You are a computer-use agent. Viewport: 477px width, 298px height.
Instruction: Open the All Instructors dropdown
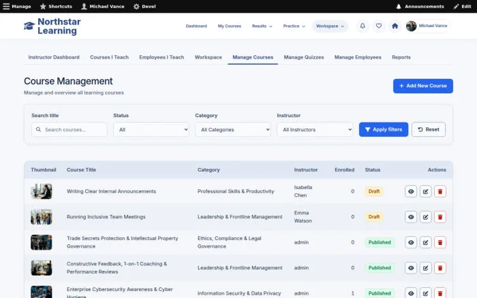pyautogui.click(x=315, y=129)
